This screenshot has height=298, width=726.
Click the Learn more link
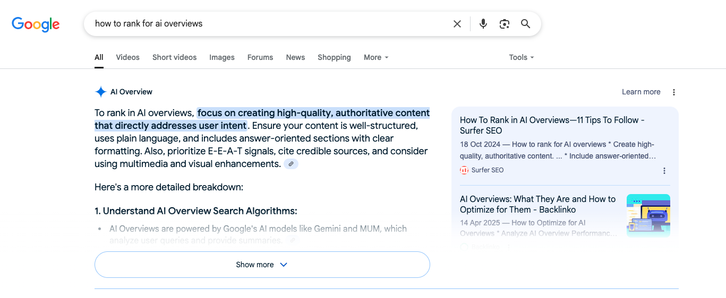click(641, 92)
